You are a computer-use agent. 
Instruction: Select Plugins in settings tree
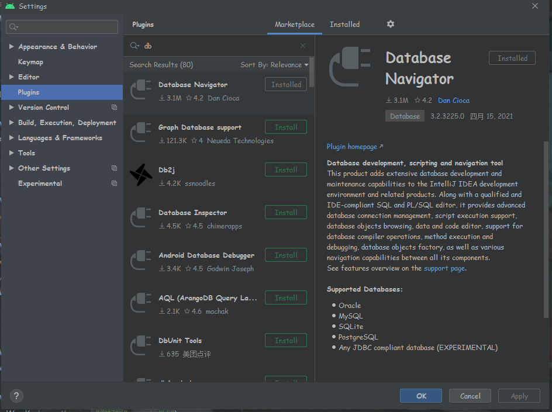pos(62,92)
